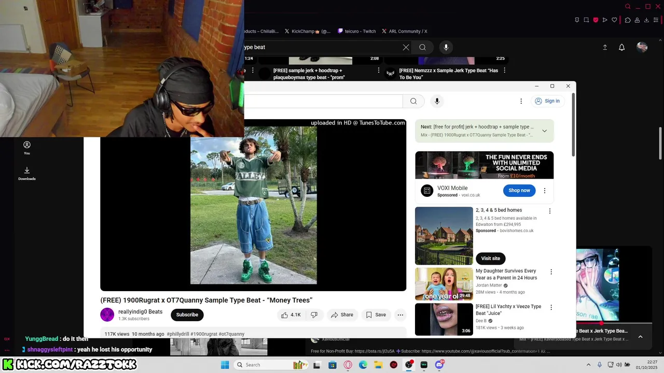Open the You section in YouTube sidebar
The width and height of the screenshot is (664, 373).
[27, 148]
